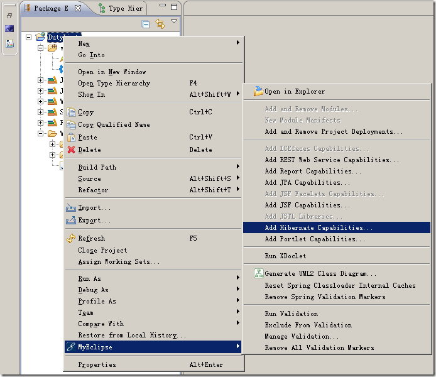436x377 pixels.
Task: Open Properties from the context menu
Action: pyautogui.click(x=97, y=365)
